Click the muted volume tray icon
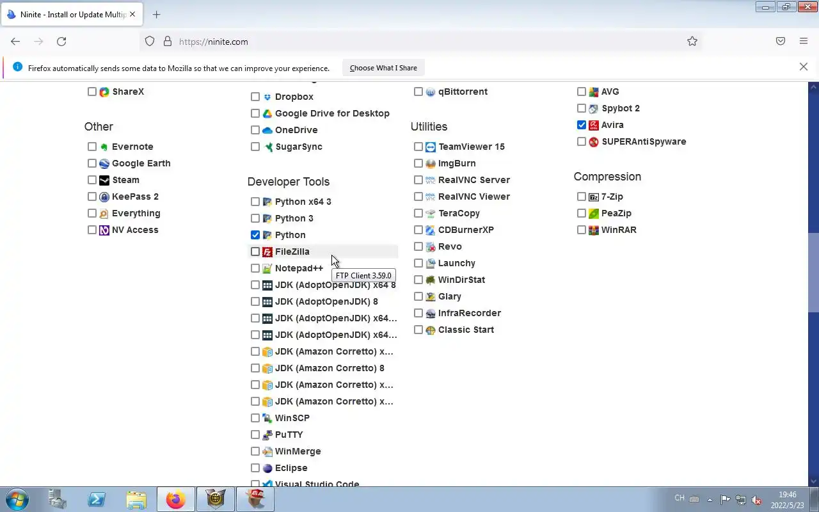The image size is (819, 512). pos(756,499)
